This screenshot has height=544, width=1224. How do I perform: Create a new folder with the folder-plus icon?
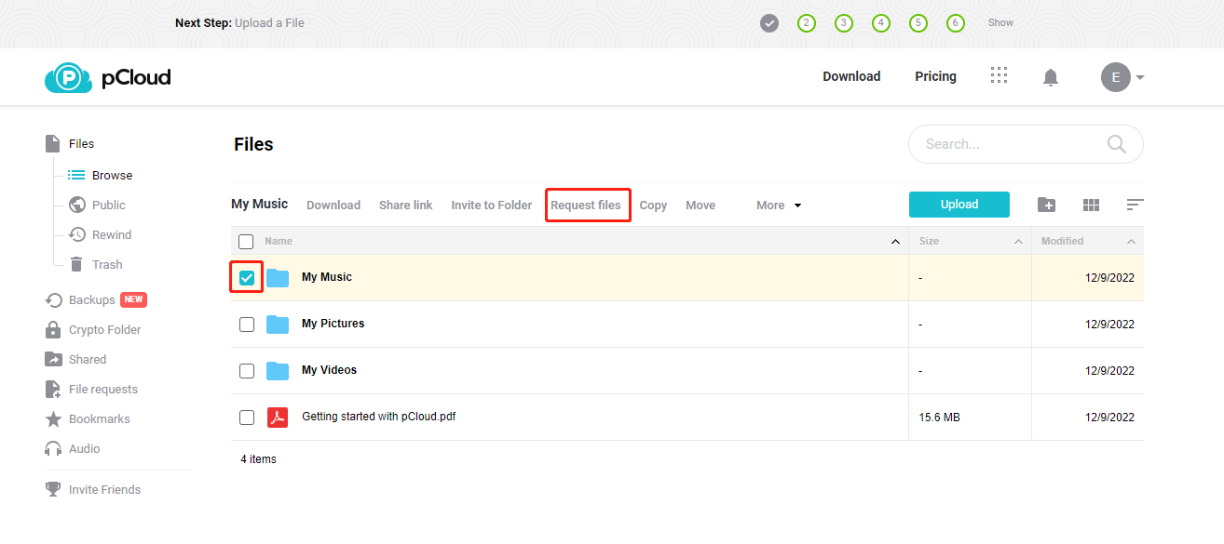[1046, 205]
